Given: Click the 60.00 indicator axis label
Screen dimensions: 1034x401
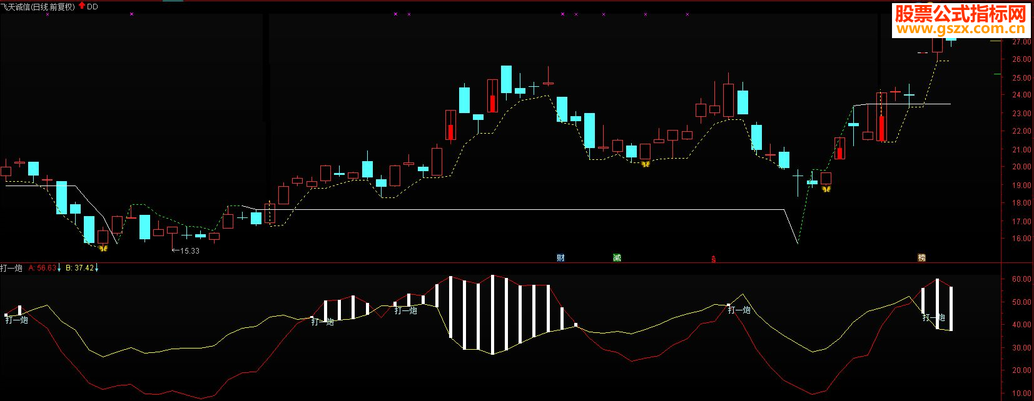Looking at the screenshot, I should pos(1021,279).
